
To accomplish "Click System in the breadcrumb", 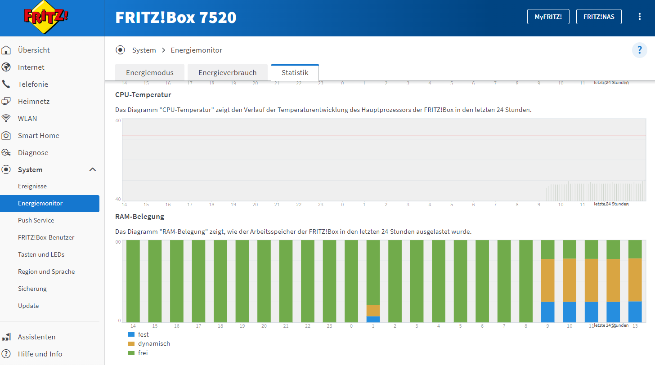I will pyautogui.click(x=144, y=50).
